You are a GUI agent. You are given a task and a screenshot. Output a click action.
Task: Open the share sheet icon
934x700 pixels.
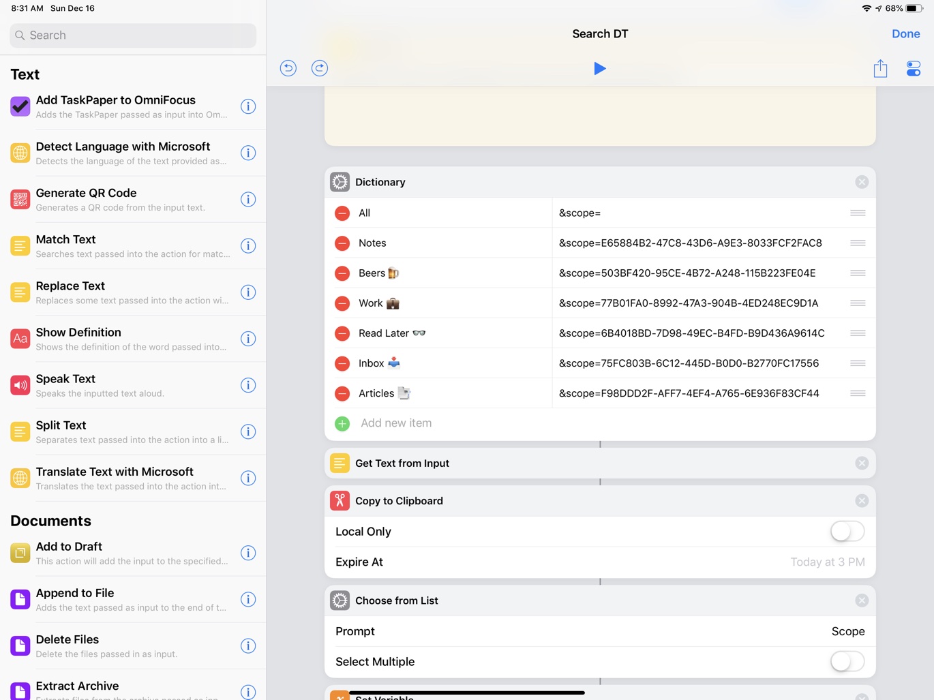point(880,68)
